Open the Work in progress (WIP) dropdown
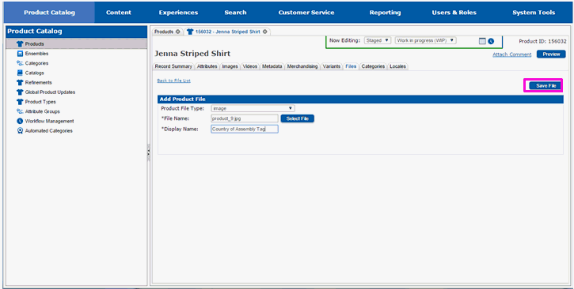The width and height of the screenshot is (574, 289). click(x=425, y=40)
